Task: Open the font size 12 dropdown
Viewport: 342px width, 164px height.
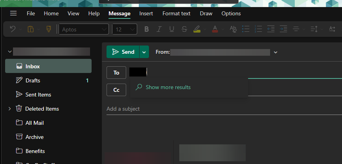Action: 125,29
